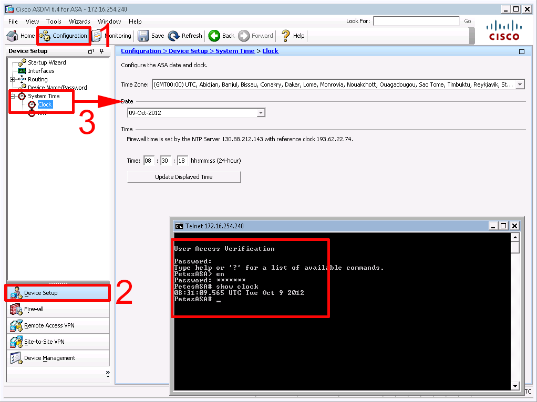This screenshot has width=537, height=402.
Task: Open the Tools menu
Action: 54,21
